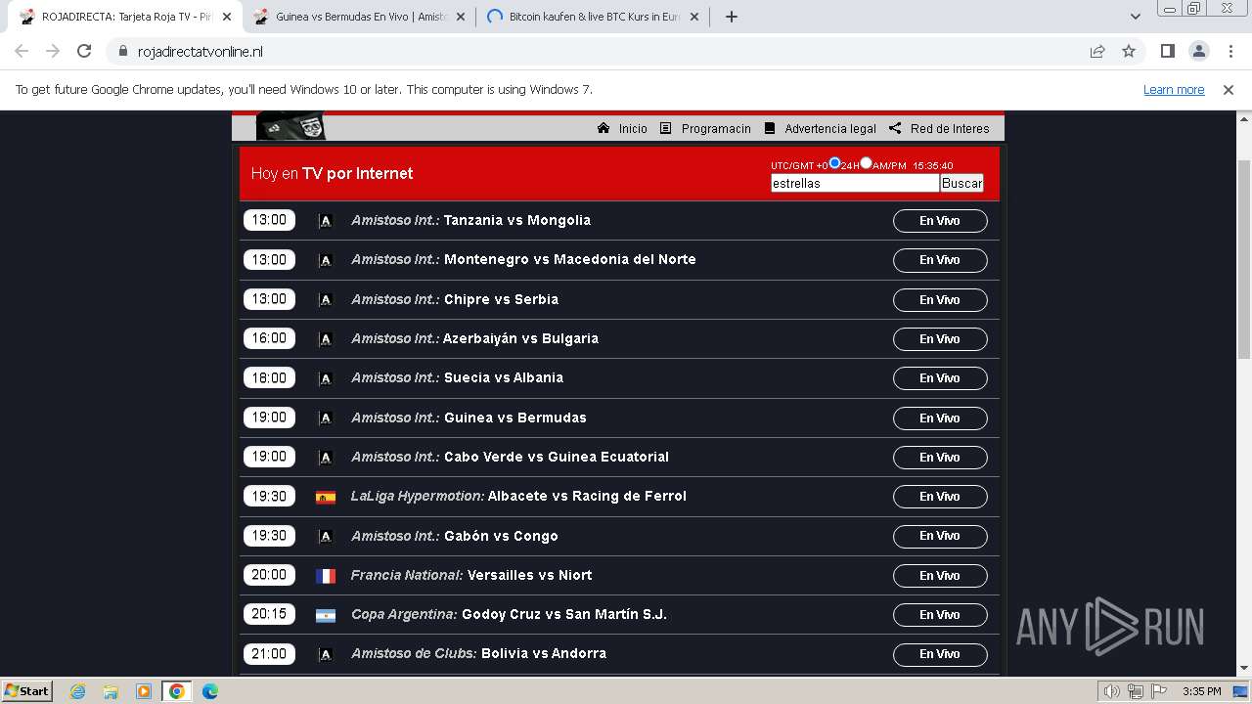The width and height of the screenshot is (1252, 704).
Task: Close the Bitcoin kaufen tab
Action: [x=694, y=17]
